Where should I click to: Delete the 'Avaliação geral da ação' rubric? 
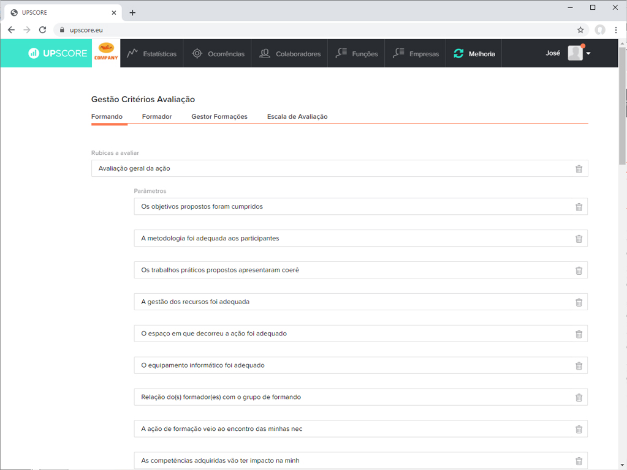tap(579, 169)
